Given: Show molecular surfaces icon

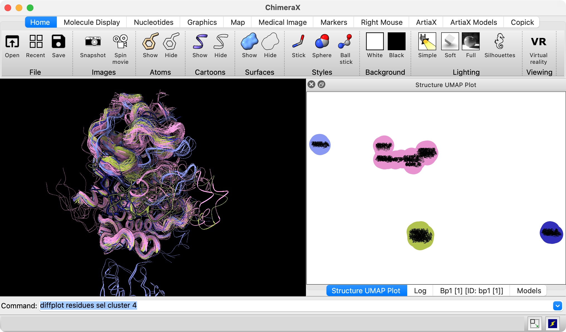Looking at the screenshot, I should click(x=249, y=42).
